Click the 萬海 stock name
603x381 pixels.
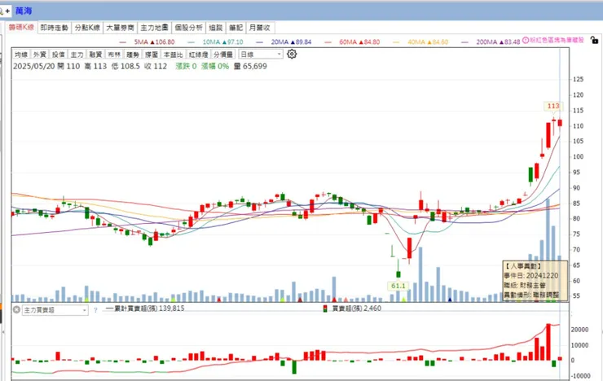pos(24,11)
